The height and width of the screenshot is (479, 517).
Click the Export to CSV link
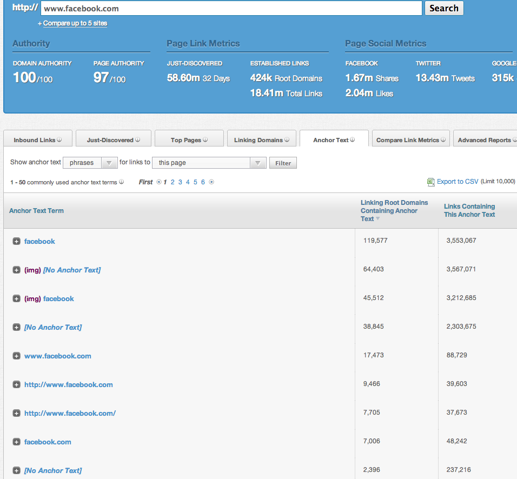tap(458, 182)
